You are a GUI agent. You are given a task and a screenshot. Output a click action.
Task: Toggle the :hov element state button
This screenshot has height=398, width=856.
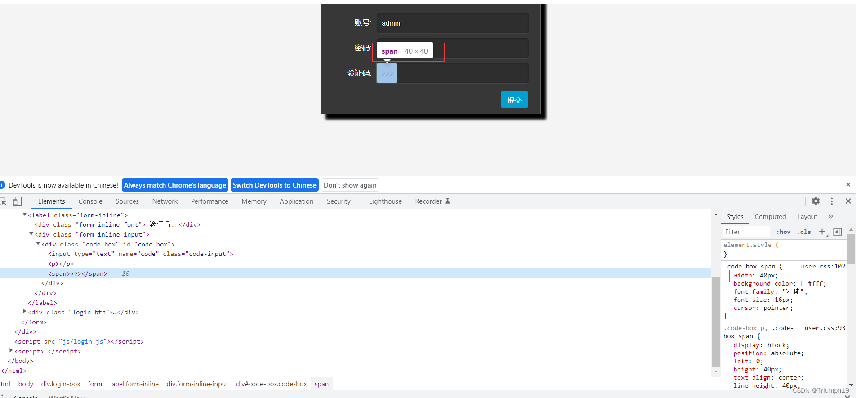(x=783, y=232)
